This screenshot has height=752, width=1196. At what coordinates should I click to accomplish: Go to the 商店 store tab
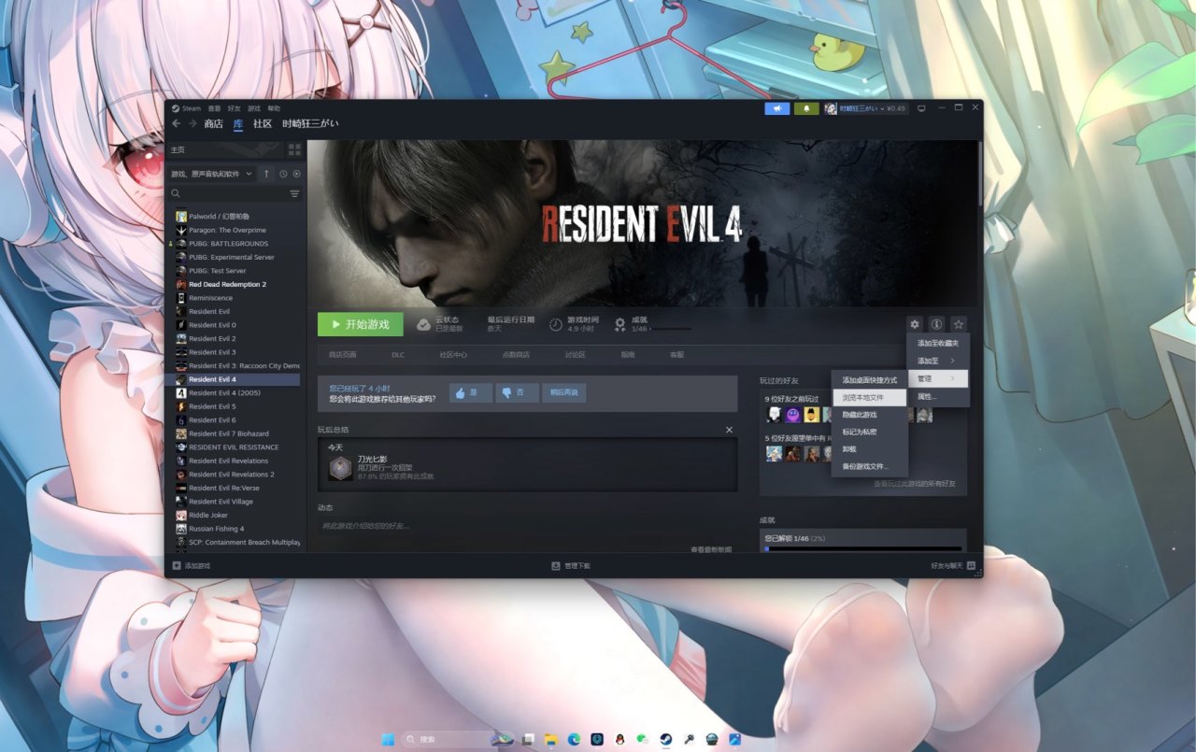(214, 123)
